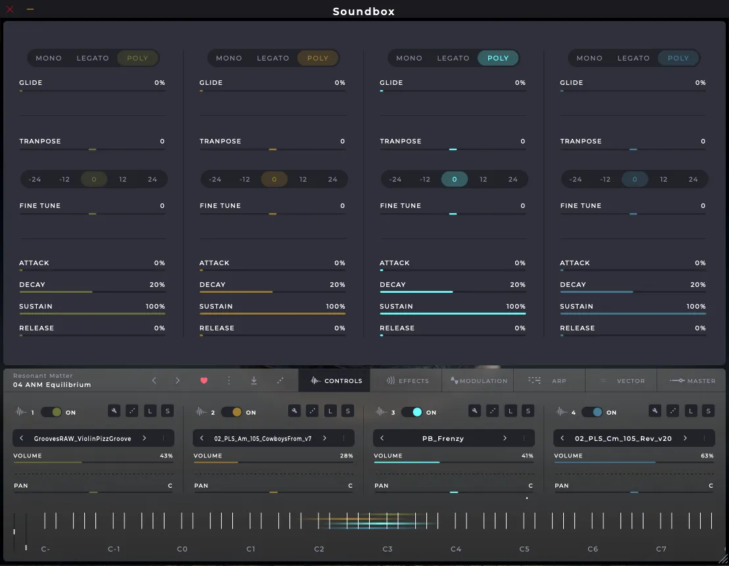Go to next sample after PB_Frenzy
Screen dimensions: 729x566
[x=505, y=438]
